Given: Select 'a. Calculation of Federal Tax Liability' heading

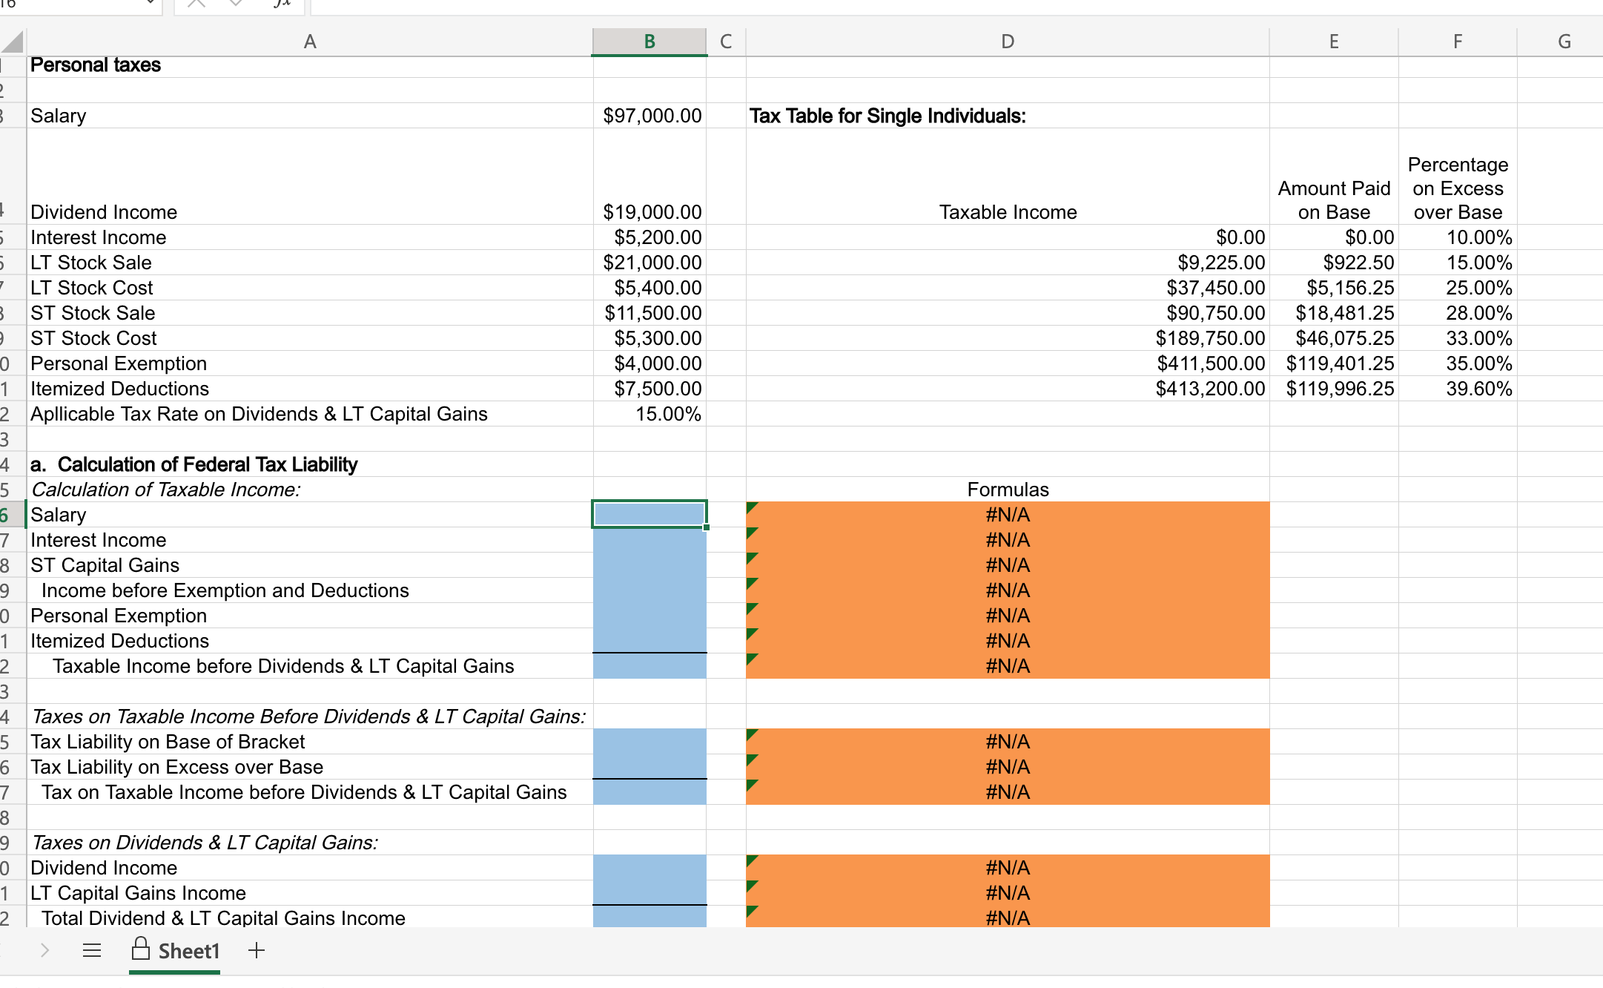Looking at the screenshot, I should [x=194, y=464].
